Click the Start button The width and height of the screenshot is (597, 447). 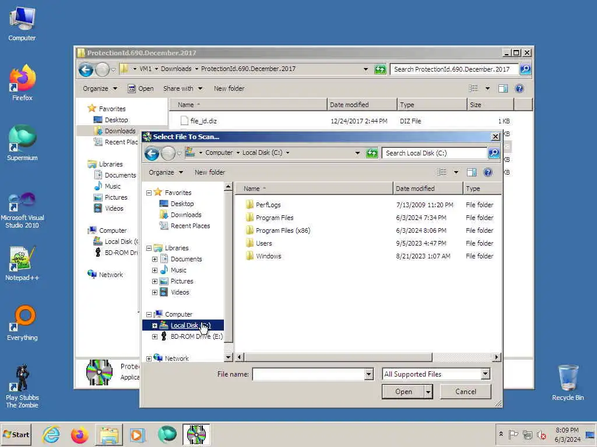16,434
